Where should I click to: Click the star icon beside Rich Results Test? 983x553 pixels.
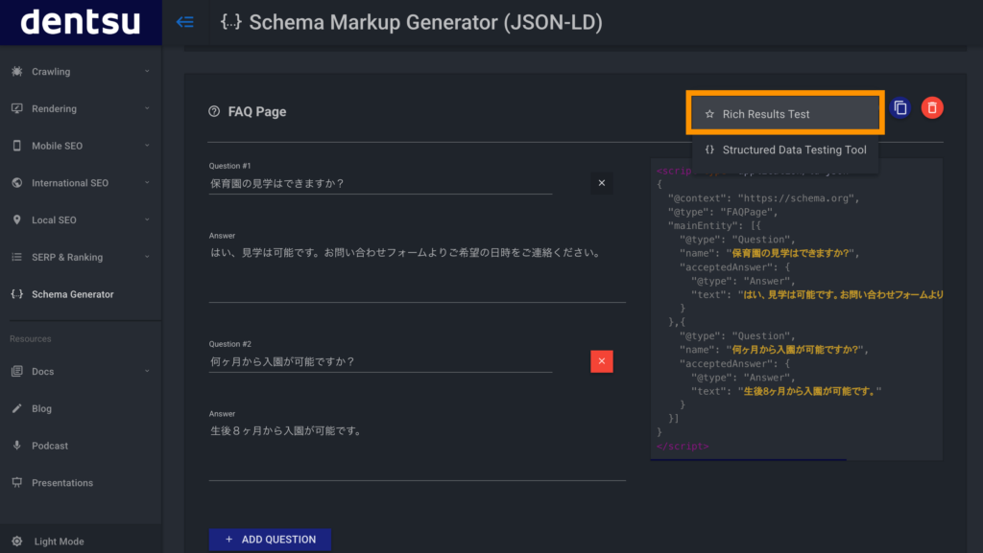[x=709, y=114]
